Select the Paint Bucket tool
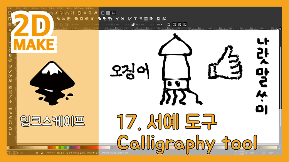The image size is (289, 162). click(x=10, y=101)
